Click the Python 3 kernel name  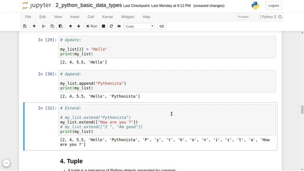269,17
